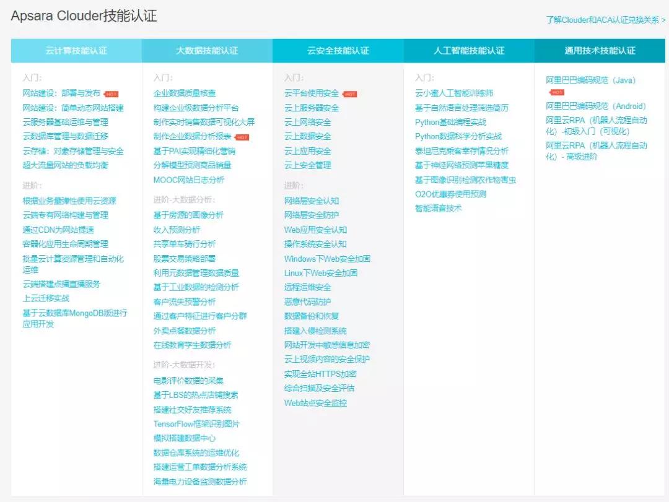The image size is (669, 502).
Task: Open 海量电力设备监测数据分析 link
Action: pyautogui.click(x=200, y=482)
